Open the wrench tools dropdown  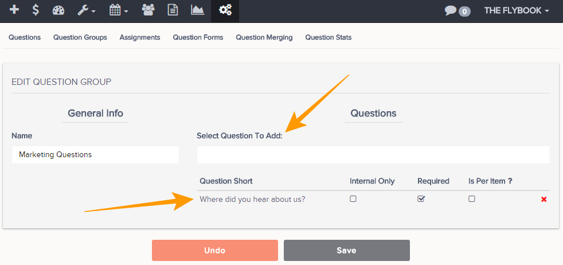(x=87, y=10)
